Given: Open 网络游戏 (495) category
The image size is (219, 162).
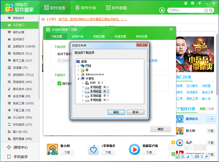Looking at the screenshot, I should tap(20, 82).
